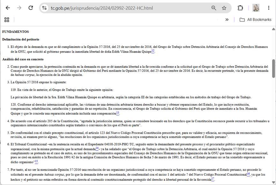The height and width of the screenshot is (185, 276).
Task: Expand hidden bookmarks with double chevron
Action: coord(227,20)
